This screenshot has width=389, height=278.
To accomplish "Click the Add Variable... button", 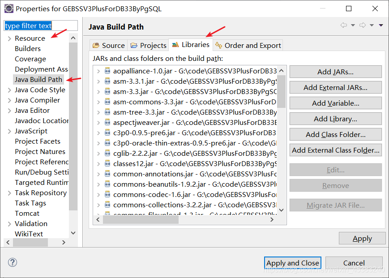I will tap(335, 103).
